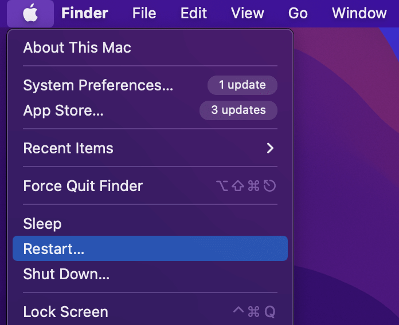Click the Apple logo menu icon
This screenshot has height=325, width=399.
click(30, 13)
